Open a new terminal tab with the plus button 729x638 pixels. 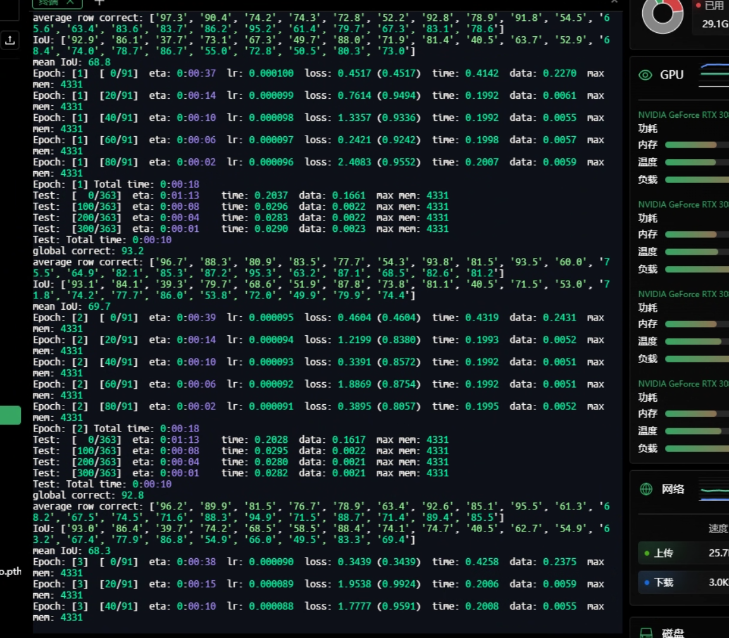pyautogui.click(x=99, y=3)
